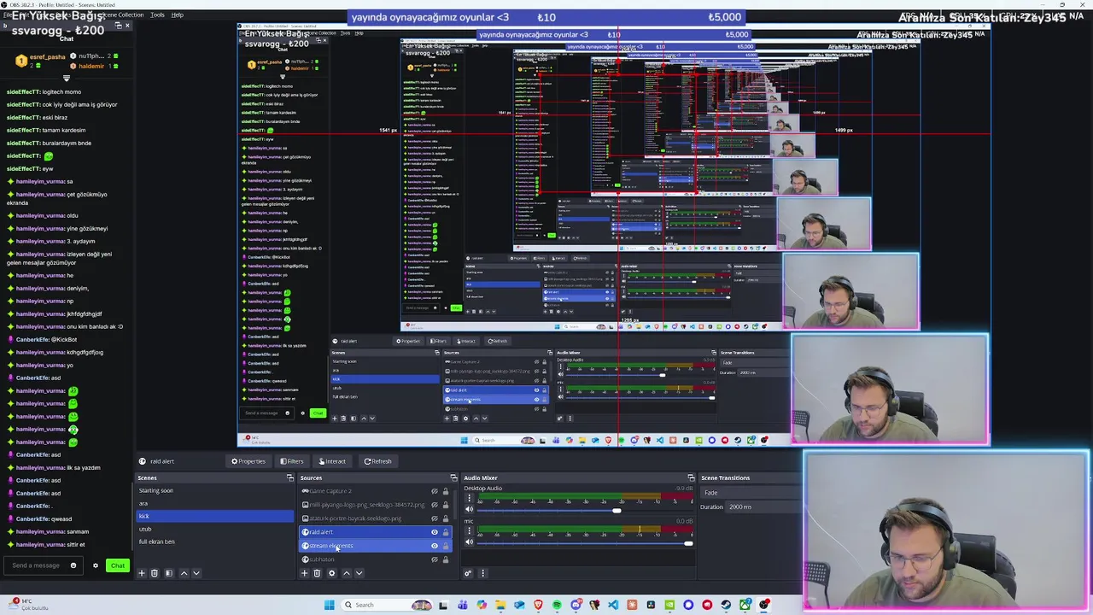
Task: Open Filters for the selected source
Action: [x=292, y=461]
